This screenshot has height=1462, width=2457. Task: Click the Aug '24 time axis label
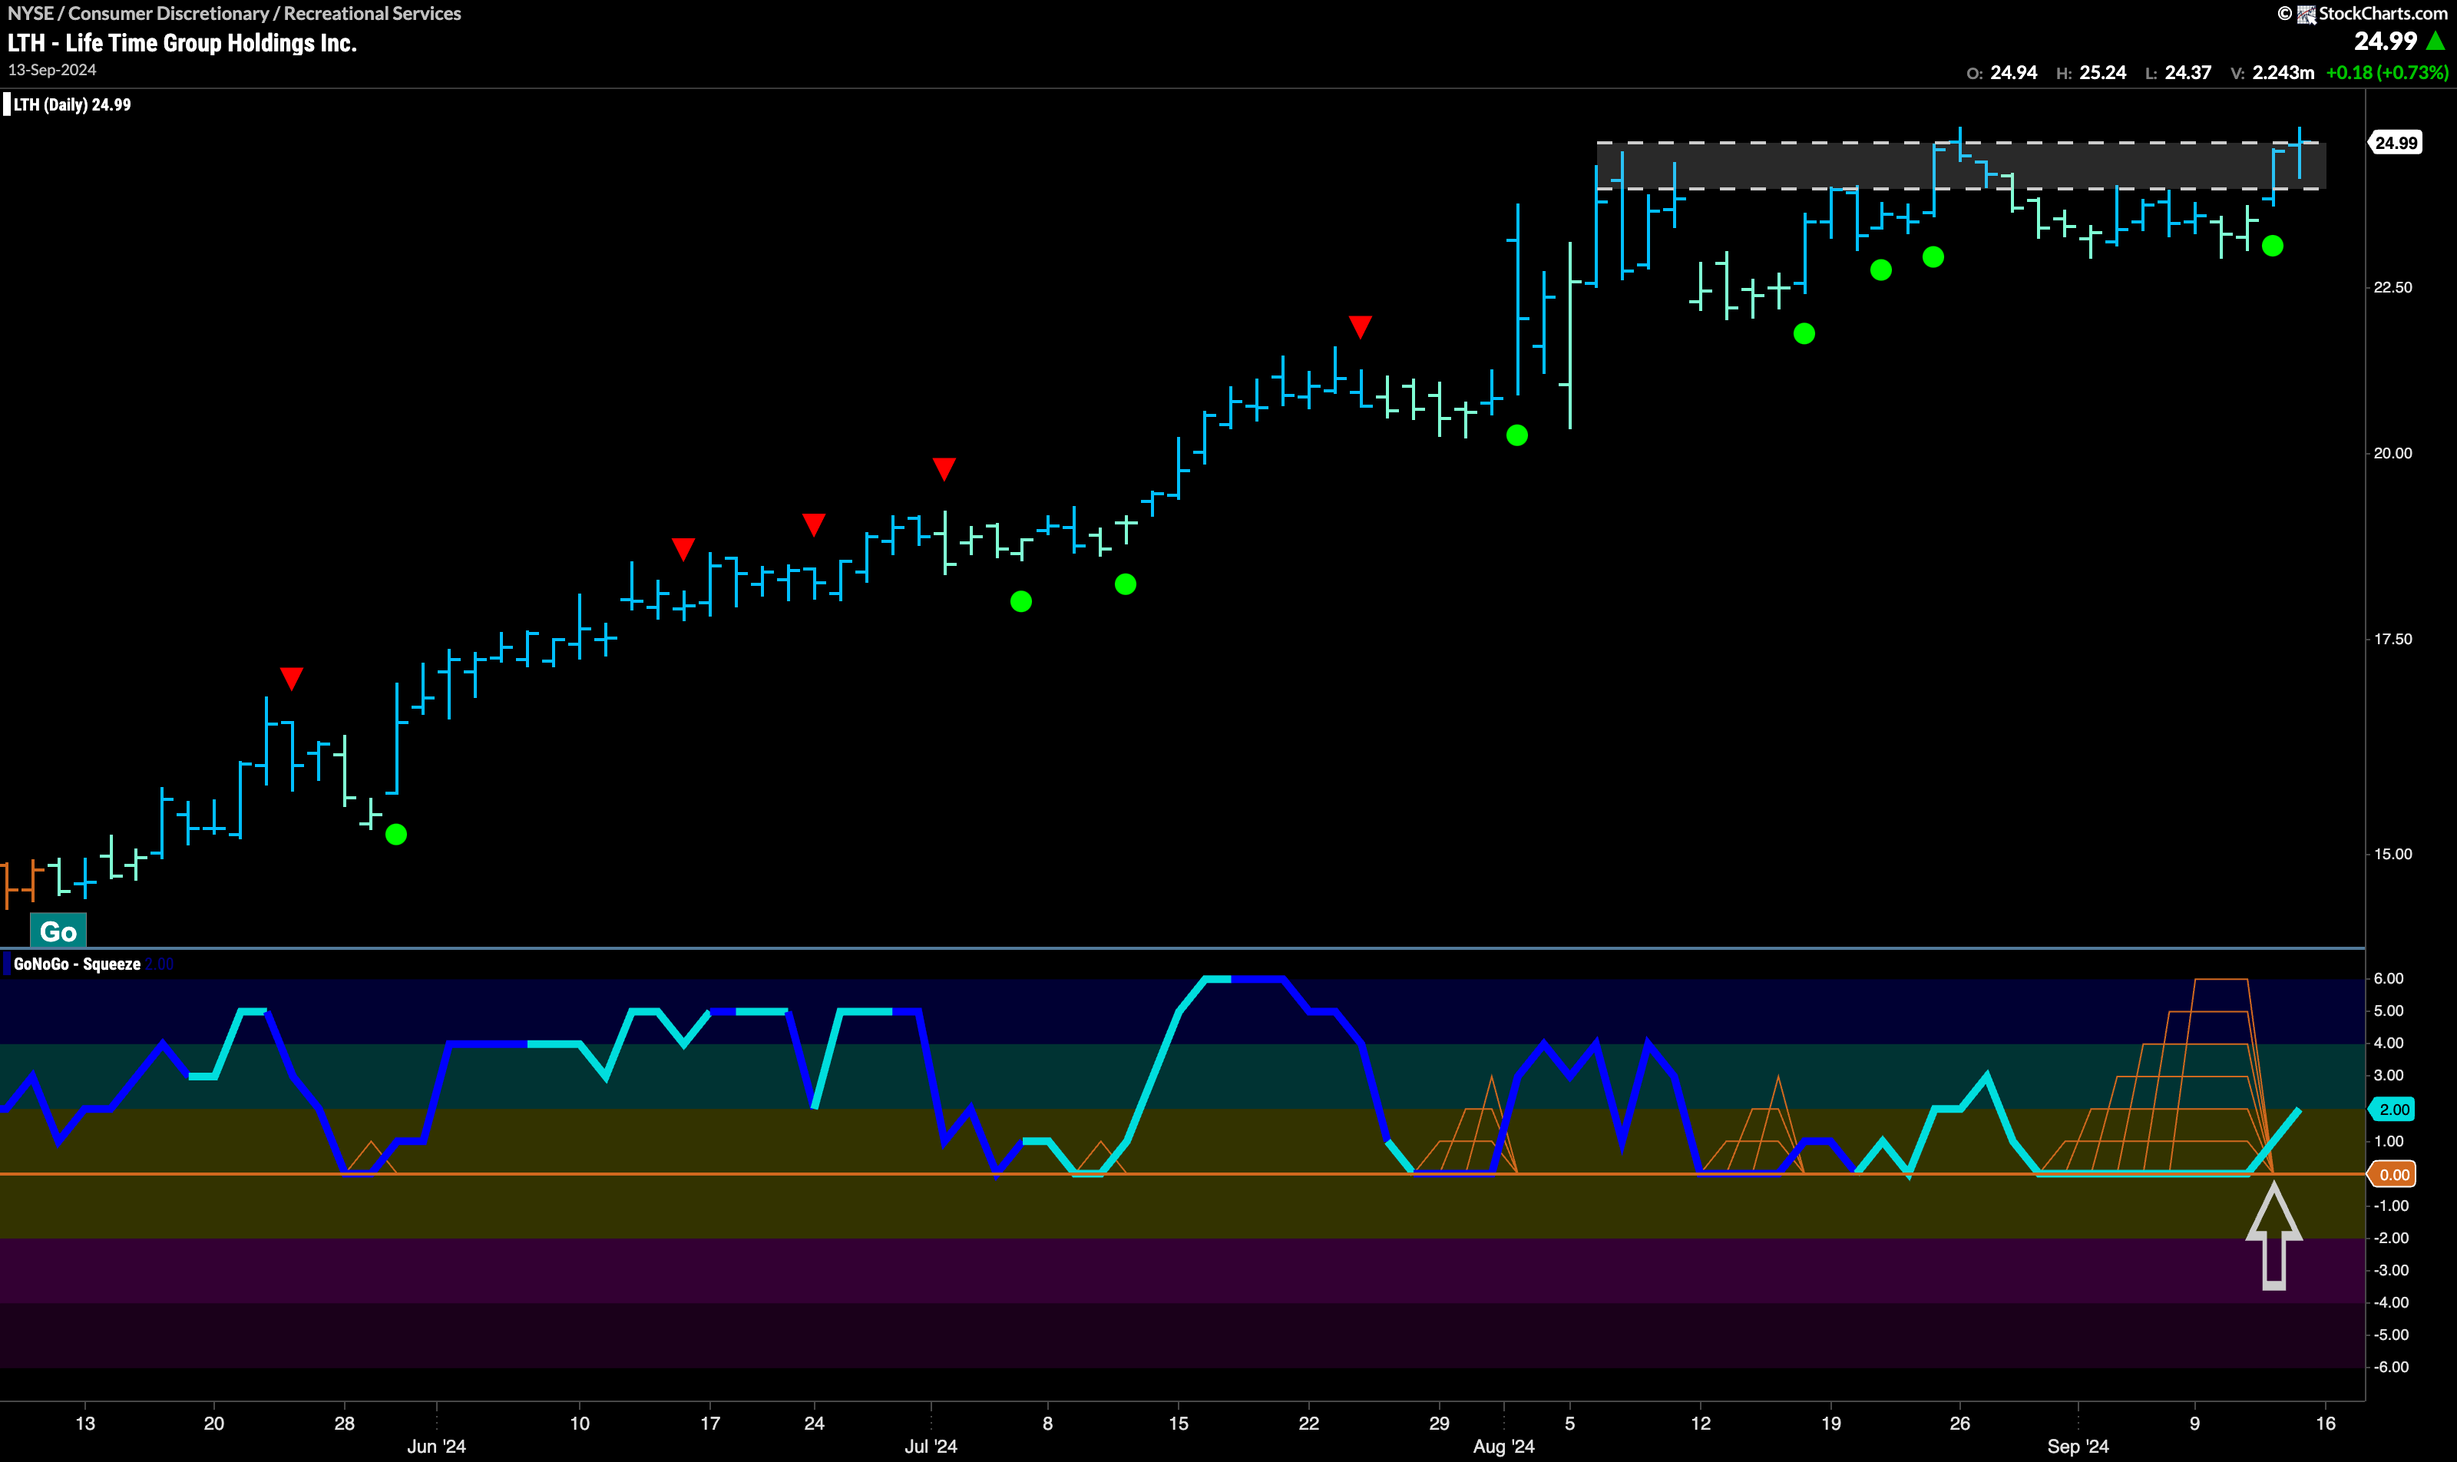click(1504, 1446)
